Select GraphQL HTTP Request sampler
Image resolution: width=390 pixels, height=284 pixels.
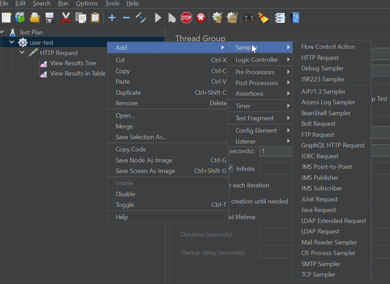click(x=332, y=145)
